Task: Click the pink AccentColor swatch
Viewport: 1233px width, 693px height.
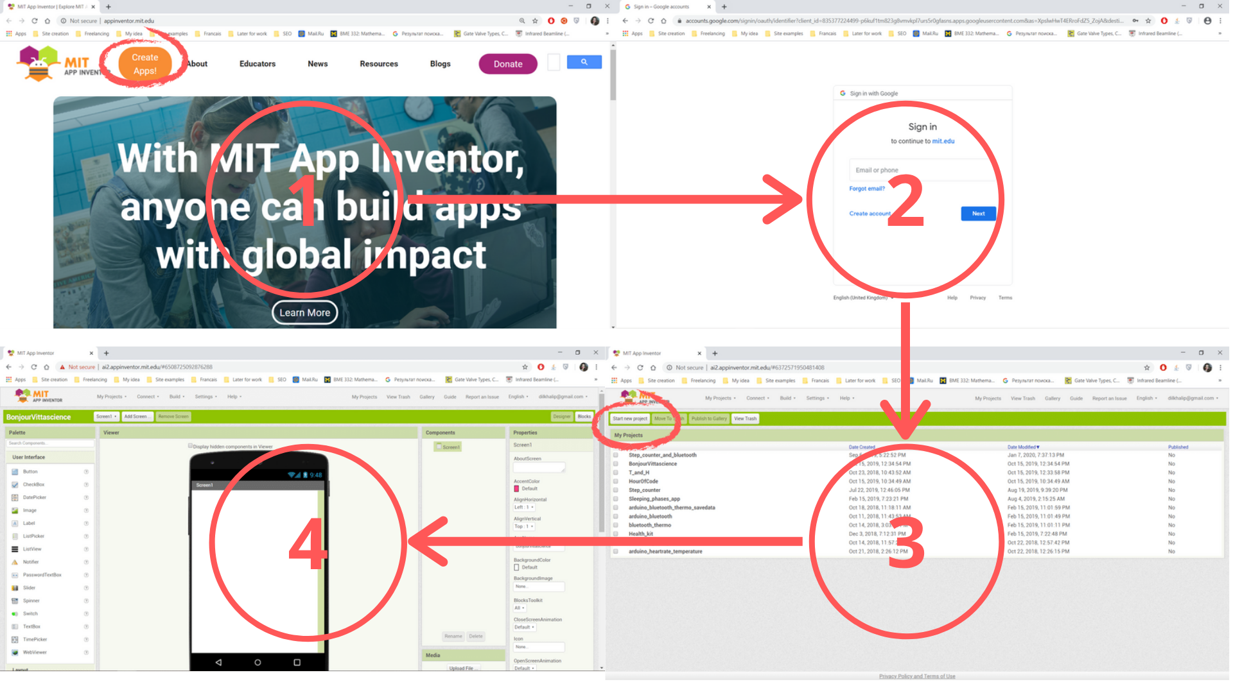Action: tap(516, 489)
